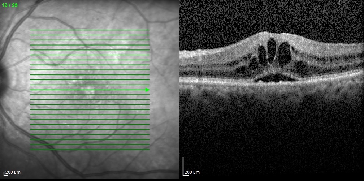
Task: Click the bottommost green scan line on fundus image
Action: coord(90,150)
